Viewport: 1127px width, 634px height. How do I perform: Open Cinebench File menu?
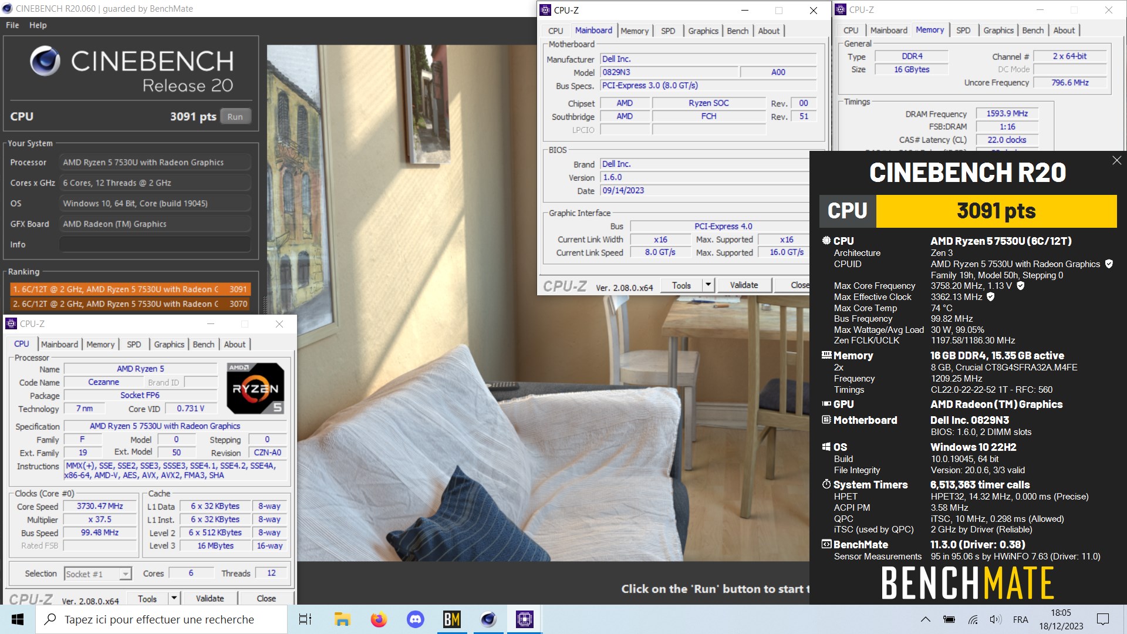(x=12, y=25)
